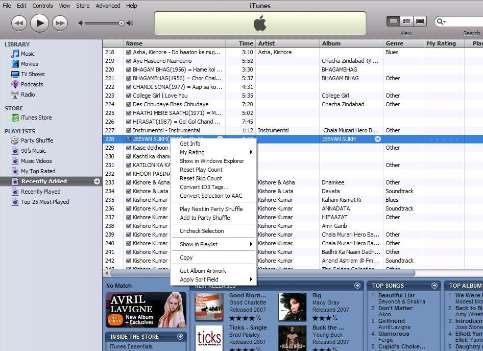Click the TOP SONGS arrow icon
483x351 pixels.
(434, 286)
